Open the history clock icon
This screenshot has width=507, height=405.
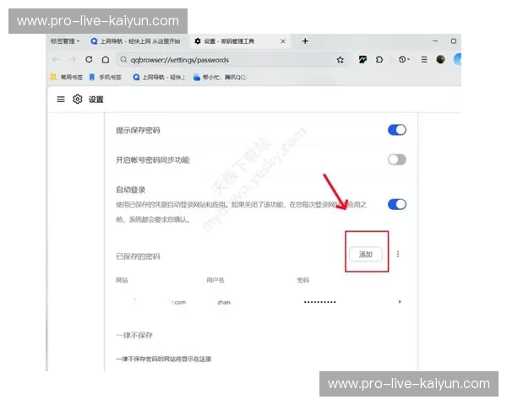pyautogui.click(x=404, y=59)
